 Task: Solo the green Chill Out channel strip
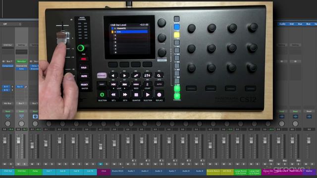coord(25,164)
